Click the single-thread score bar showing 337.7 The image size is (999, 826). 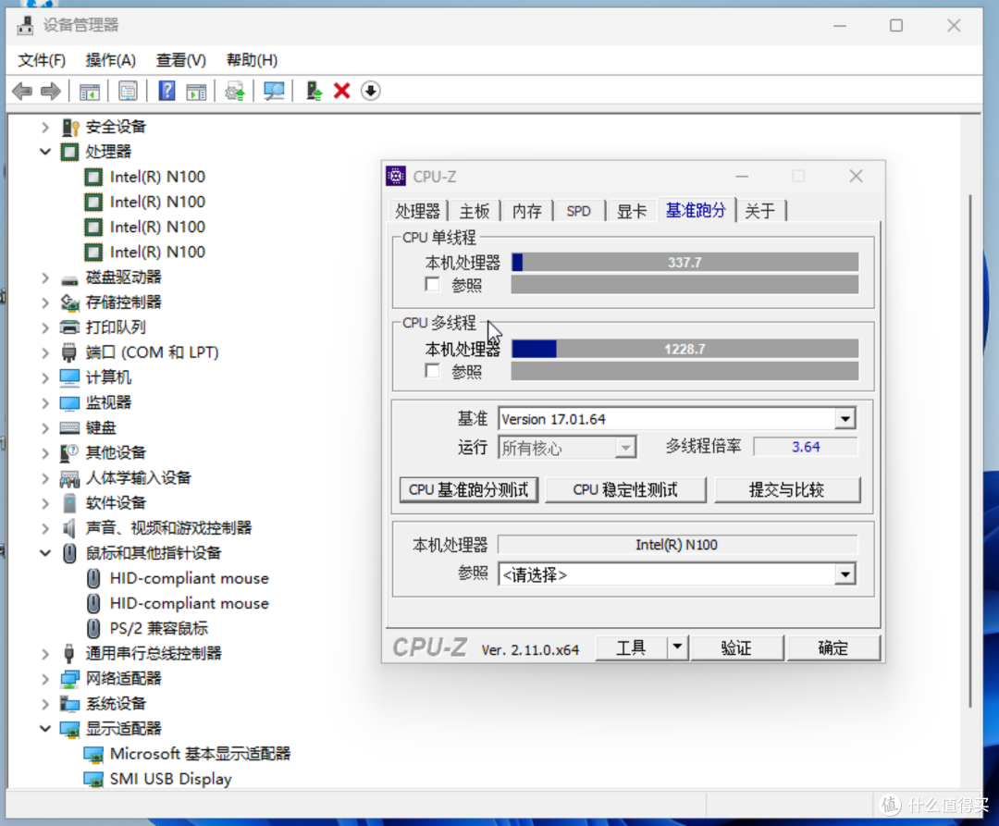click(x=684, y=263)
